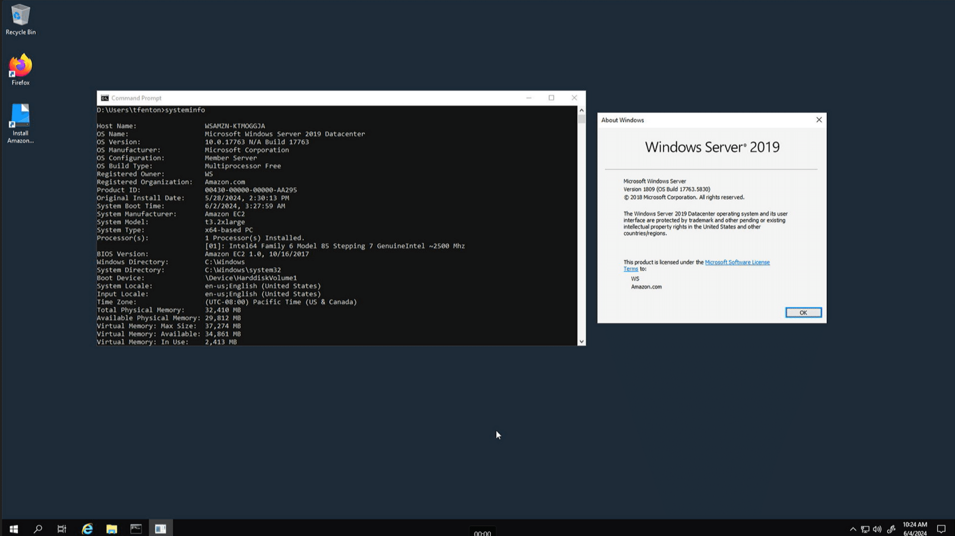Open File Explorer from taskbar
The image size is (955, 536).
tap(111, 529)
